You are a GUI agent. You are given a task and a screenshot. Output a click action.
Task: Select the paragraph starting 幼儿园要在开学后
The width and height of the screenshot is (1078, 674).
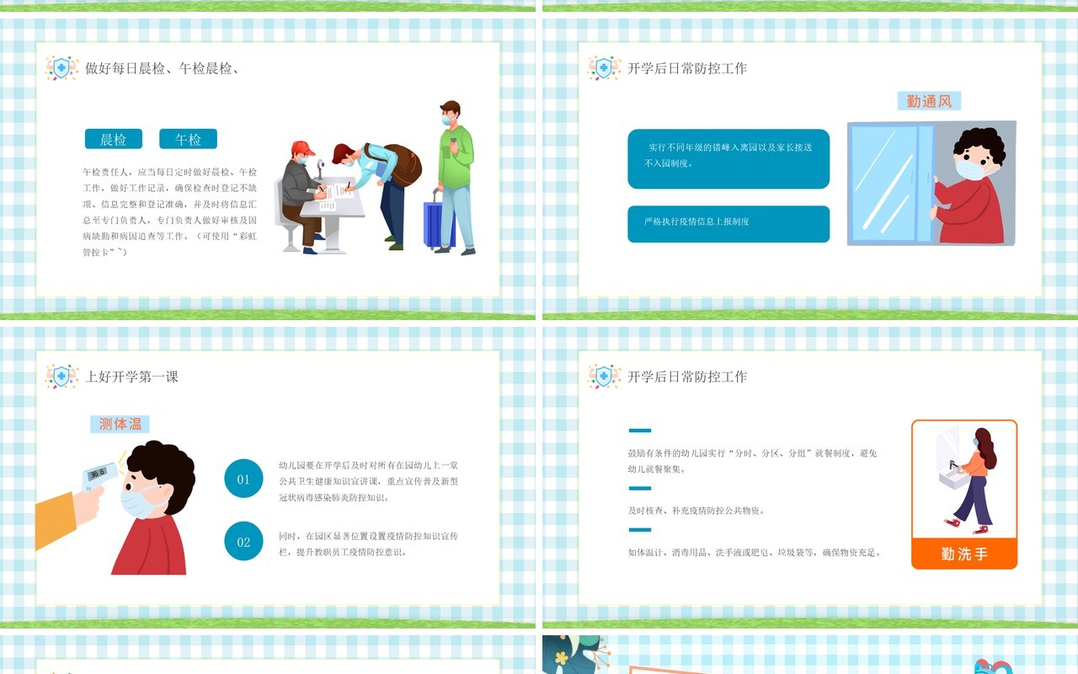coord(369,481)
